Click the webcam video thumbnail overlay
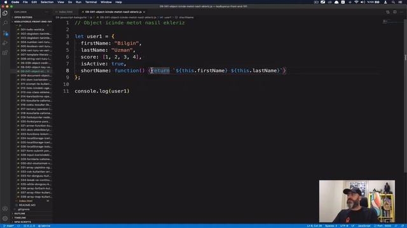 [x=357, y=201]
